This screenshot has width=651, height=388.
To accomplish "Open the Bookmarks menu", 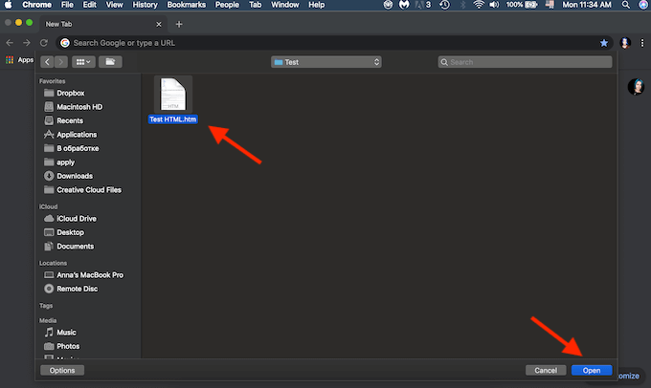I will point(186,5).
